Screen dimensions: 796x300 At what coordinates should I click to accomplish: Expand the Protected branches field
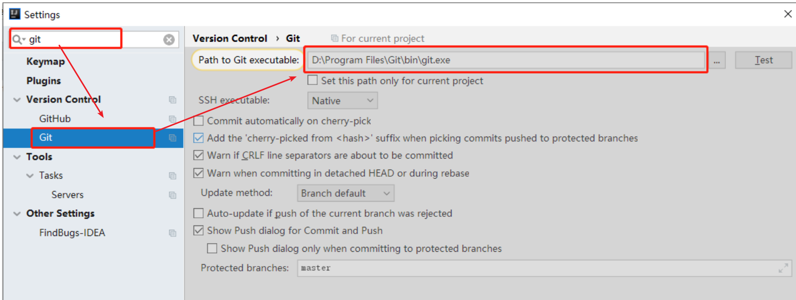click(x=783, y=268)
